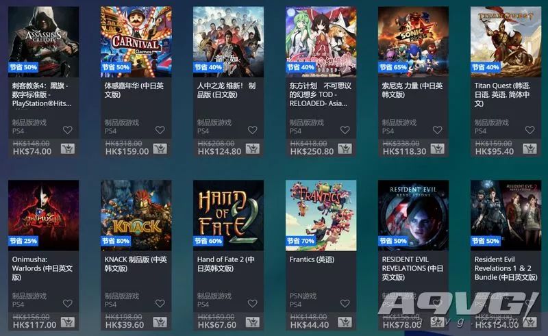Open the Titan Quest game title link
Viewport: 548px width, 336px height.
coord(502,94)
